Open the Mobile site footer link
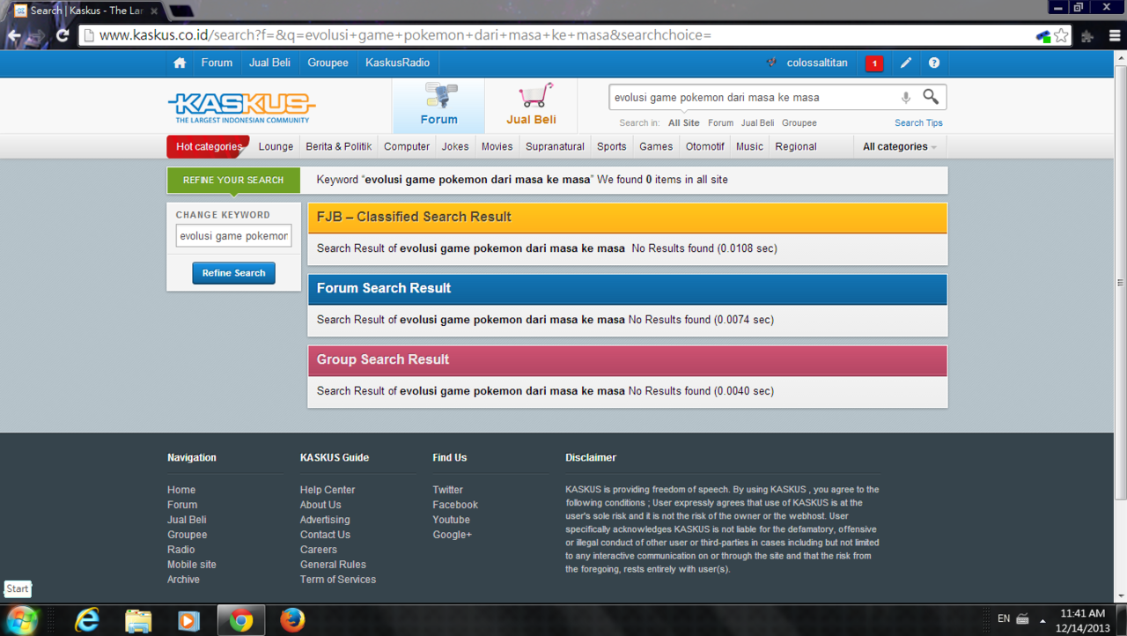This screenshot has height=636, width=1127. pos(192,565)
